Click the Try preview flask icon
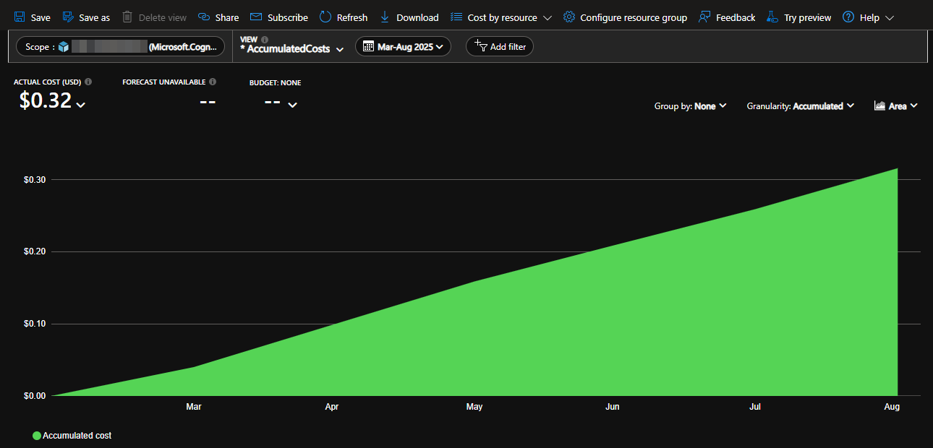 772,17
